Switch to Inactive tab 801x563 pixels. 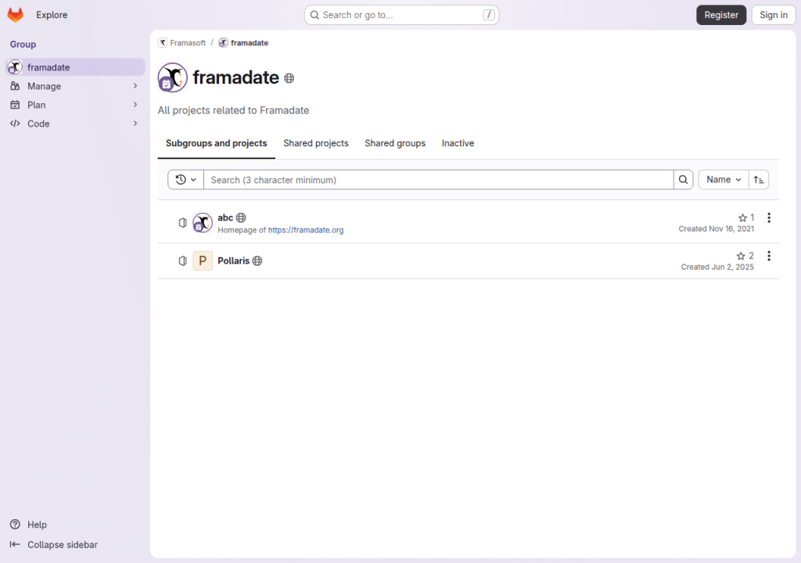point(458,143)
